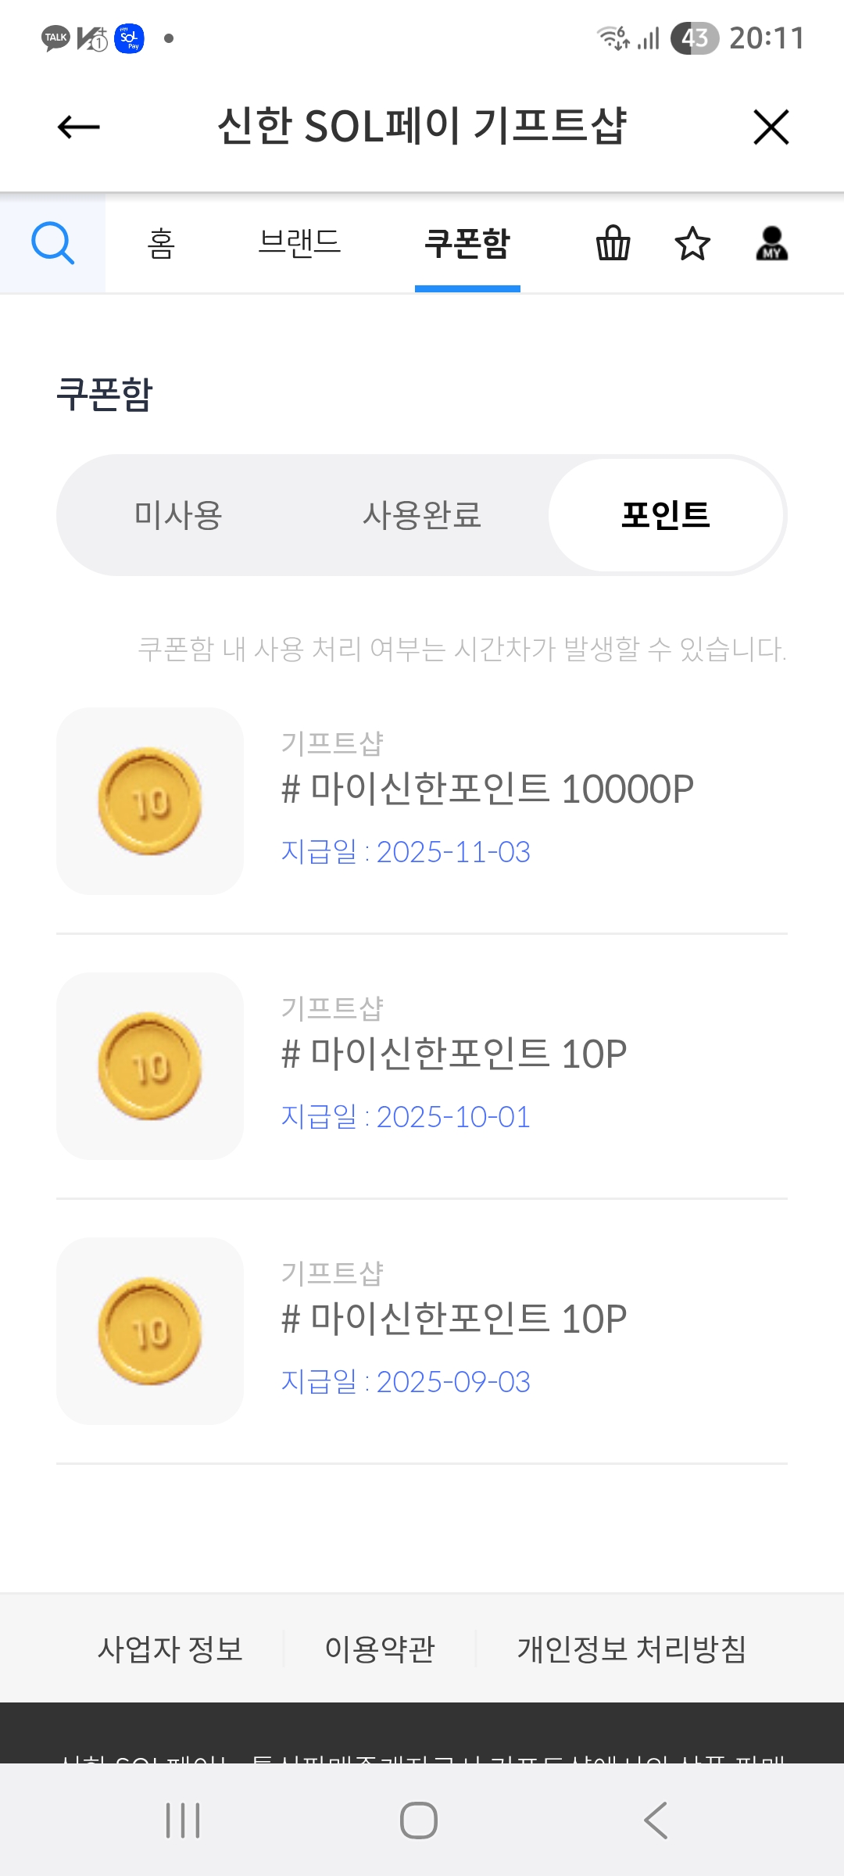Screen dimensions: 844x1876
Task: Open 이용약관 link
Action: [x=380, y=1649]
